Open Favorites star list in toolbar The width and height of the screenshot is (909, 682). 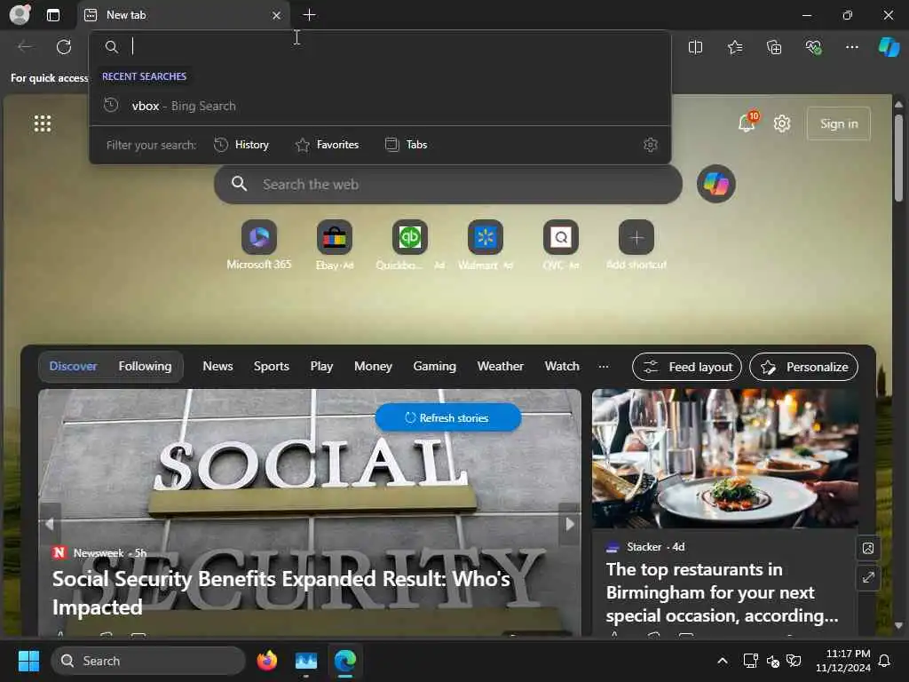click(x=734, y=47)
